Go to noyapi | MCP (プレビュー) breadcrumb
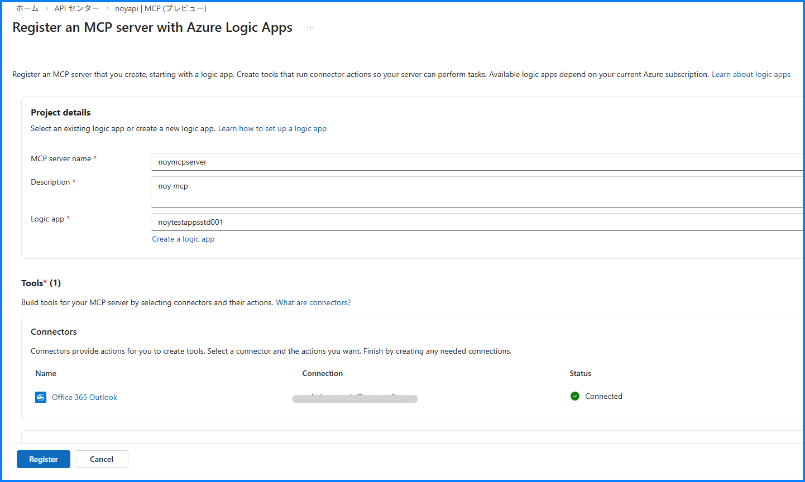Screen dimensions: 805x482 point(161,8)
